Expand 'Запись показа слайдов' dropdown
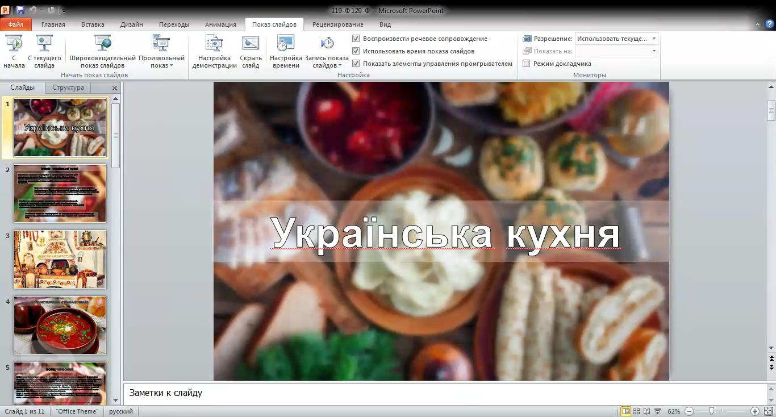This screenshot has height=417, width=776. [x=327, y=61]
